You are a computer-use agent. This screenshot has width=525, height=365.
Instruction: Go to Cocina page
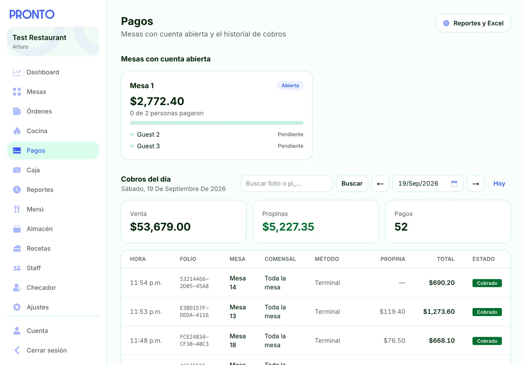[53, 131]
